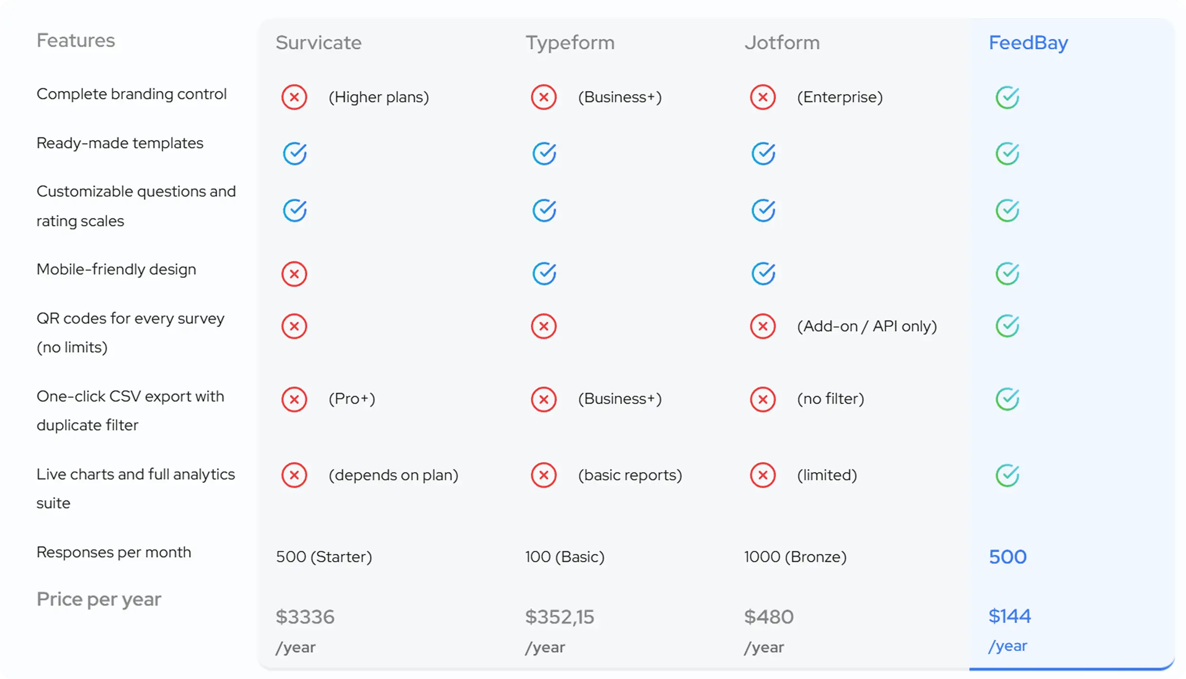
Task: Click Typeform's blue checkmark for ready-made templates
Action: tap(544, 153)
